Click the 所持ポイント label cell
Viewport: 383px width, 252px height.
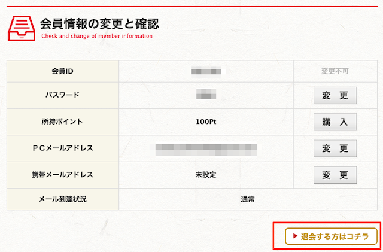tap(63, 122)
